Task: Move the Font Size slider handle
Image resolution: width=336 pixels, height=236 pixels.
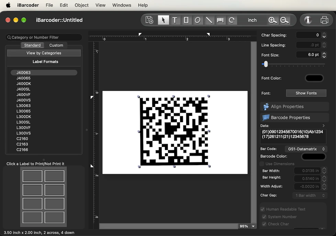Action: pyautogui.click(x=266, y=64)
